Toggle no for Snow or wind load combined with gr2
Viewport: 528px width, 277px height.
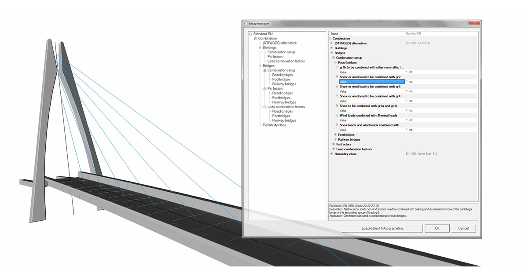[x=407, y=81]
